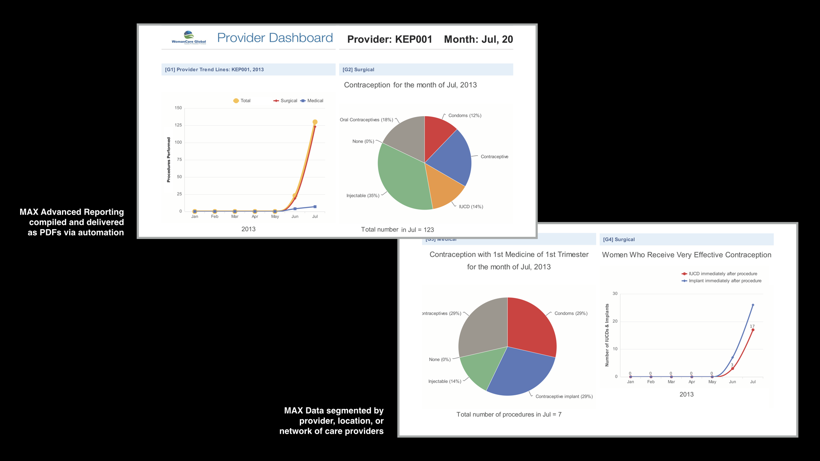Image resolution: width=820 pixels, height=461 pixels.
Task: Click the Jul Implant data point in G4 chart
Action: (753, 305)
